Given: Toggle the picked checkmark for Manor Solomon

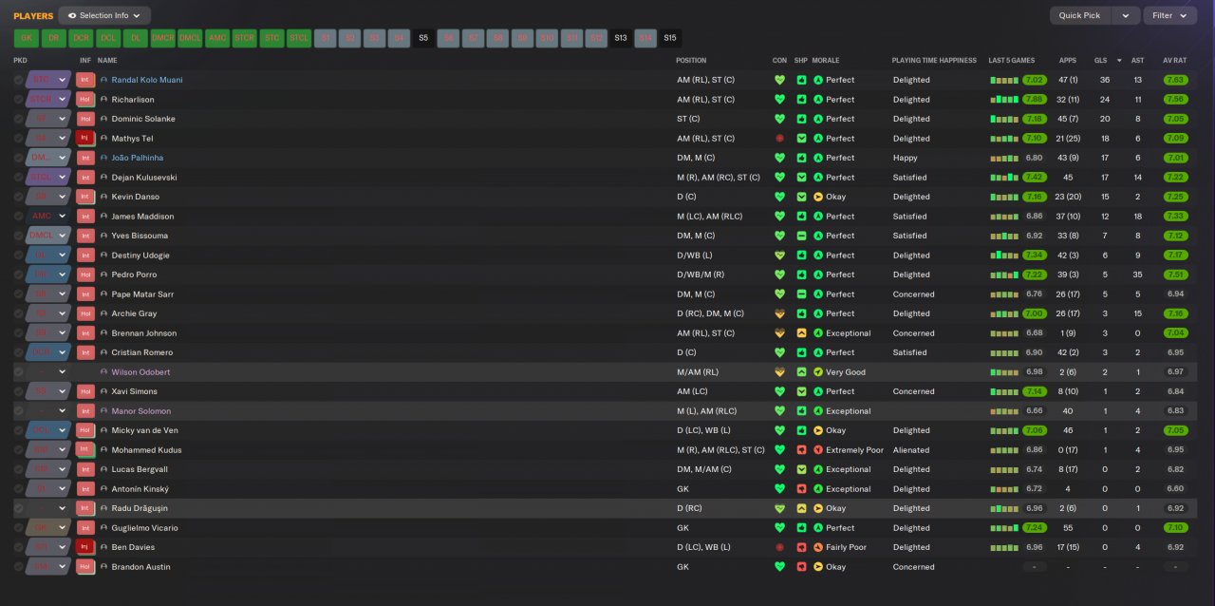Looking at the screenshot, I should (18, 411).
